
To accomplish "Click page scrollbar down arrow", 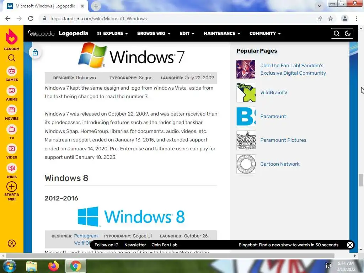I will 361,250.
